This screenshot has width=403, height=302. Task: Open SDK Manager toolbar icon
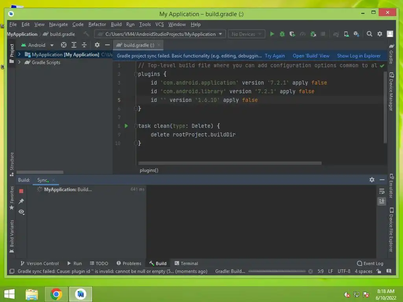[x=356, y=34]
